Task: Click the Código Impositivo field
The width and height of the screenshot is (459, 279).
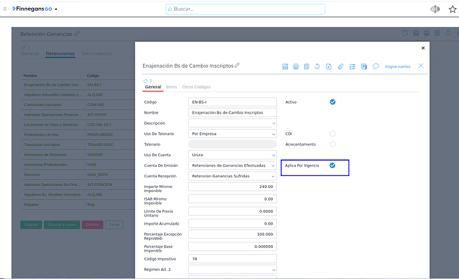Action: coord(232,259)
